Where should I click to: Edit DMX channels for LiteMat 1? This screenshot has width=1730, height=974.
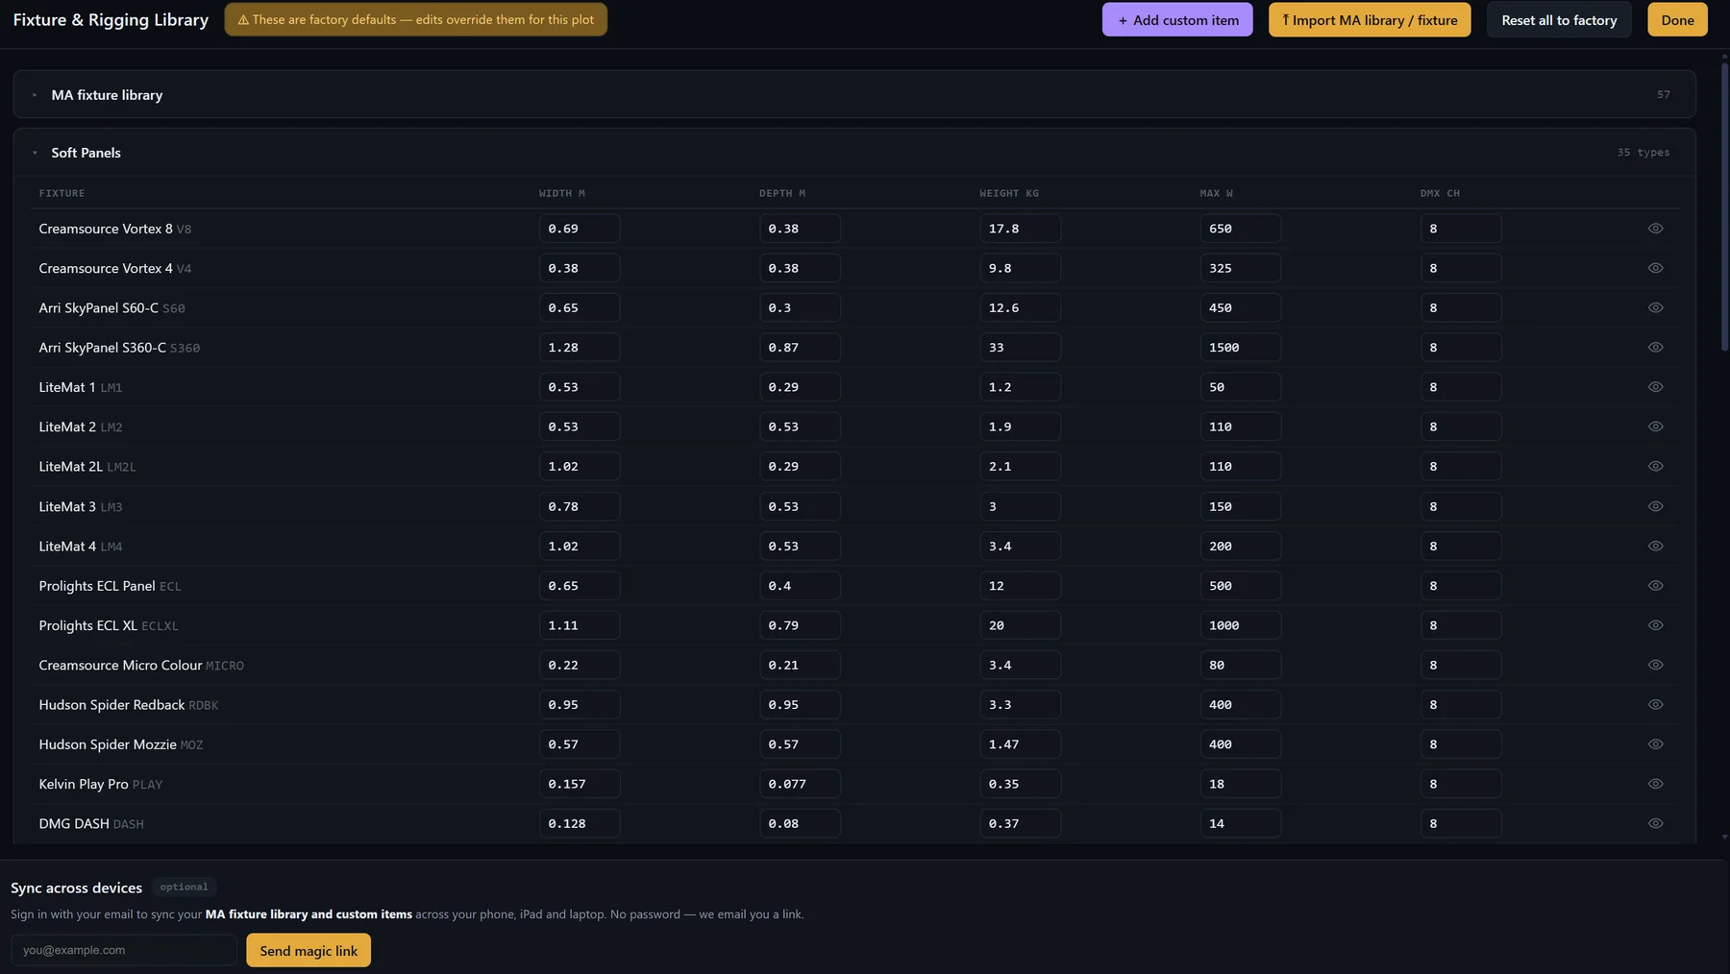[1461, 387]
